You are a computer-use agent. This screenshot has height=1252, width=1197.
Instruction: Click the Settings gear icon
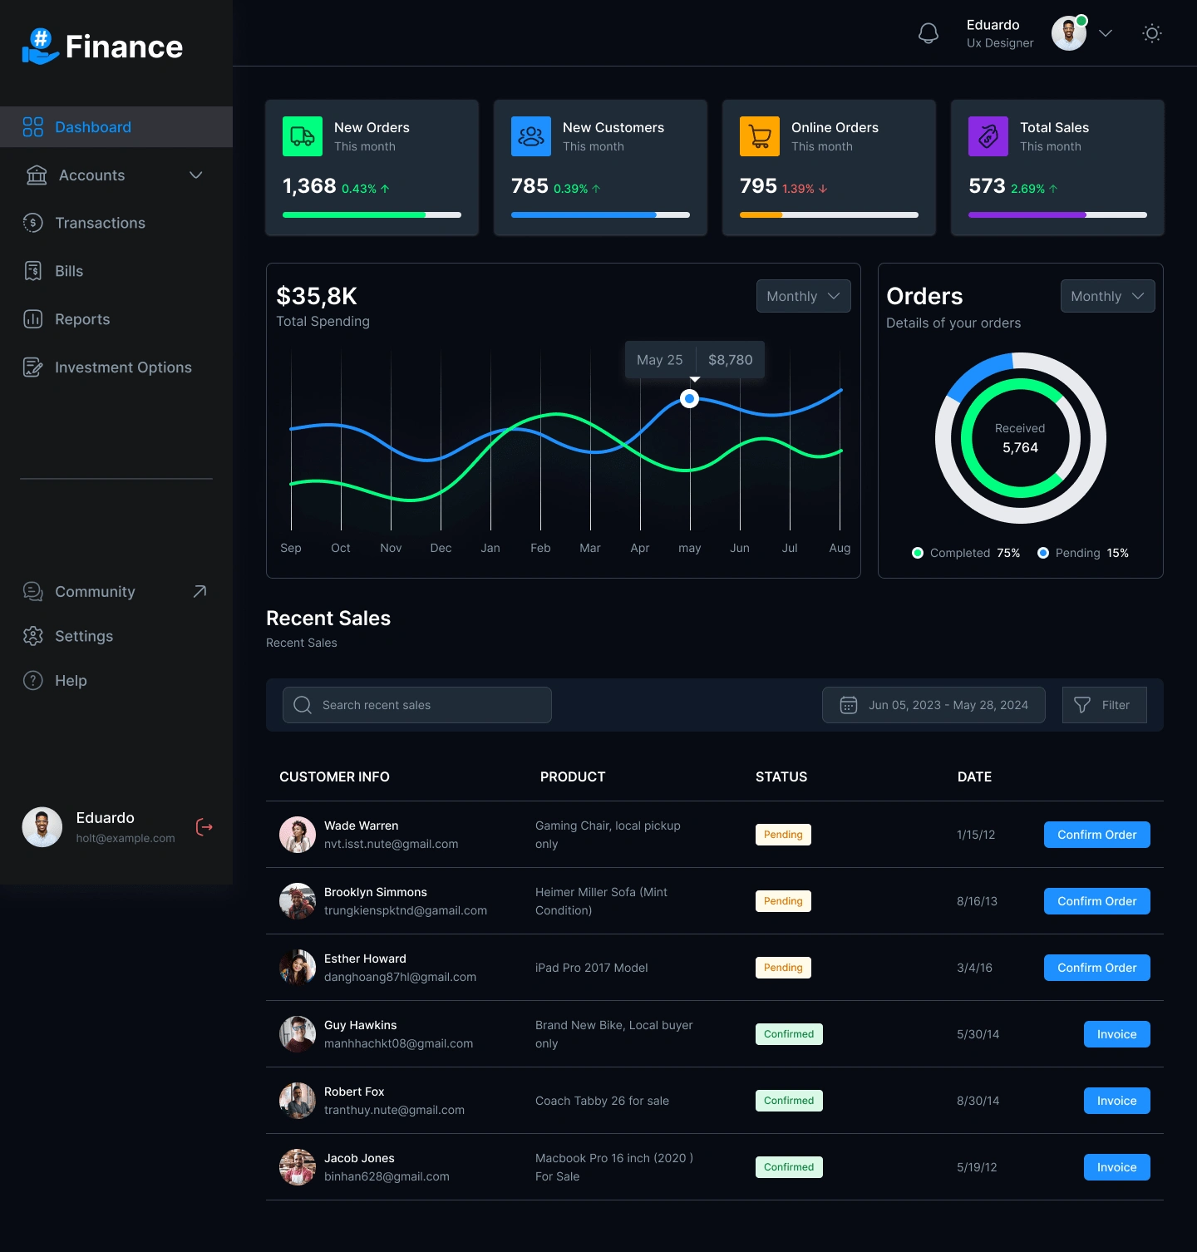[33, 636]
